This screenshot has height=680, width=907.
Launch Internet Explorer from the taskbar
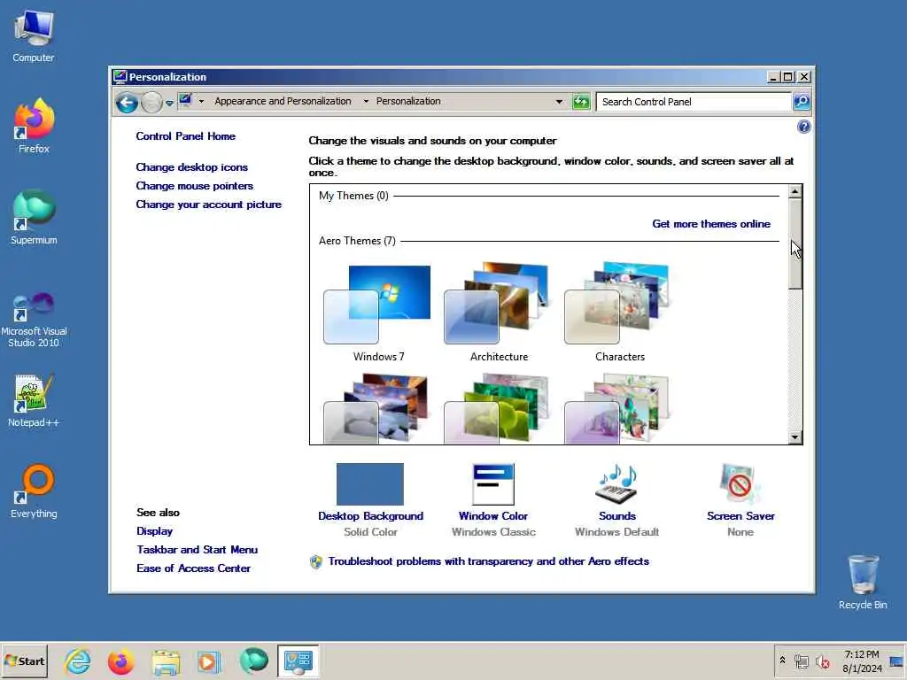coord(78,661)
